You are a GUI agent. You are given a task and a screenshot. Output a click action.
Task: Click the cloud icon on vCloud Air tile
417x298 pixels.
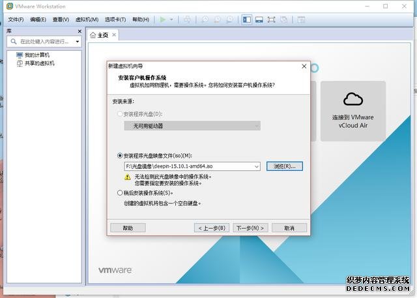[x=353, y=99]
